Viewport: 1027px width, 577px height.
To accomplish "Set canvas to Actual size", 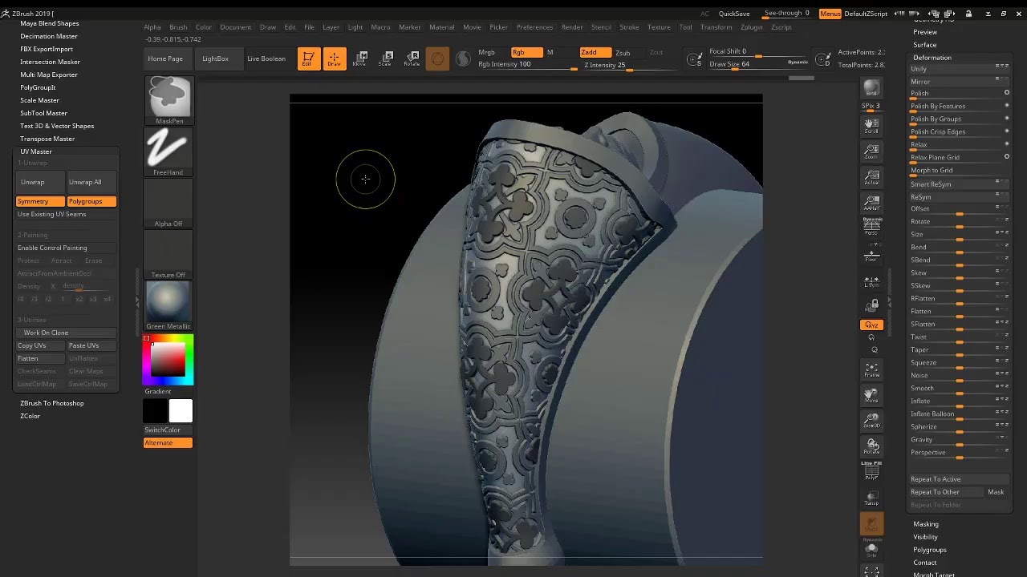I will (871, 177).
